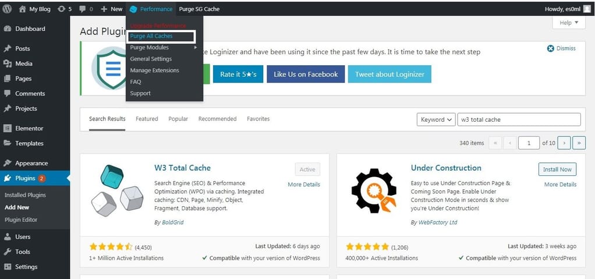Click Purge SG Cache in admin bar
This screenshot has width=595, height=279.
(199, 9)
